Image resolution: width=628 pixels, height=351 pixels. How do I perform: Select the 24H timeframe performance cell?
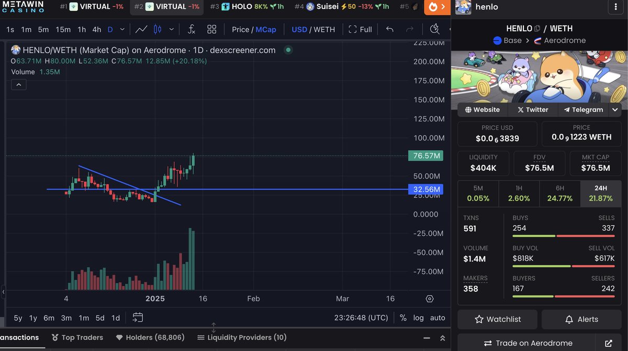(600, 193)
